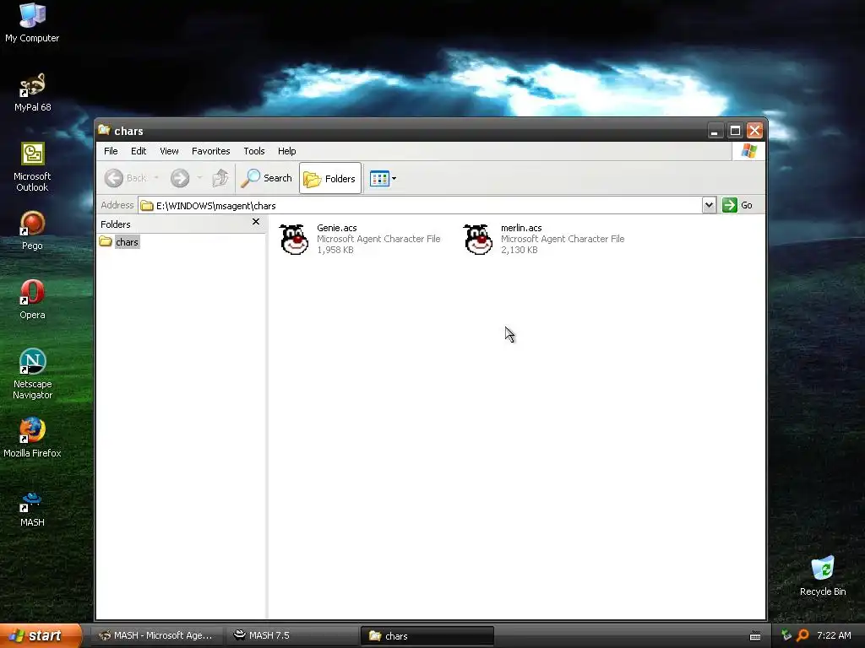Open the Favorites menu
The image size is (865, 648).
(x=210, y=151)
